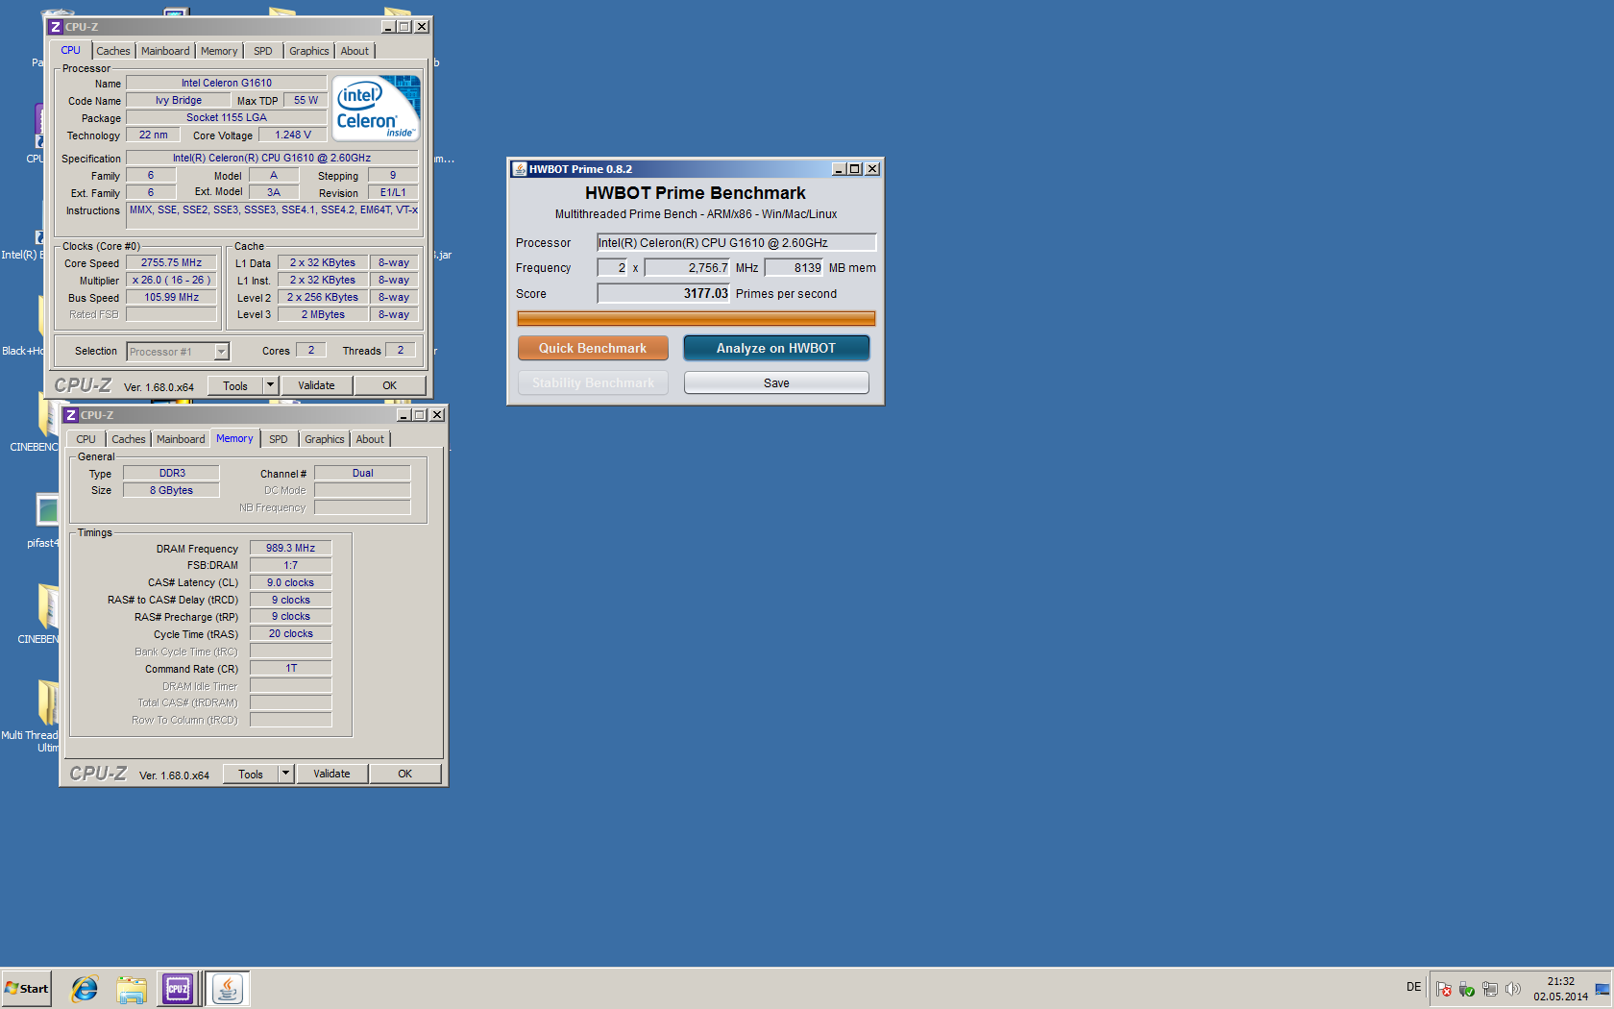Open About tab in lower CPU-Z window
The image size is (1614, 1009).
point(370,439)
